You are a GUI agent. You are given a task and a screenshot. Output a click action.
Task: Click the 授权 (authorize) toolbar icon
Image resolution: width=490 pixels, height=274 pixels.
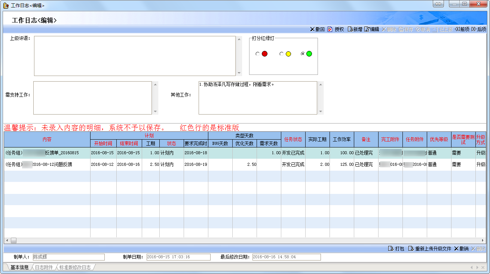(x=330, y=29)
